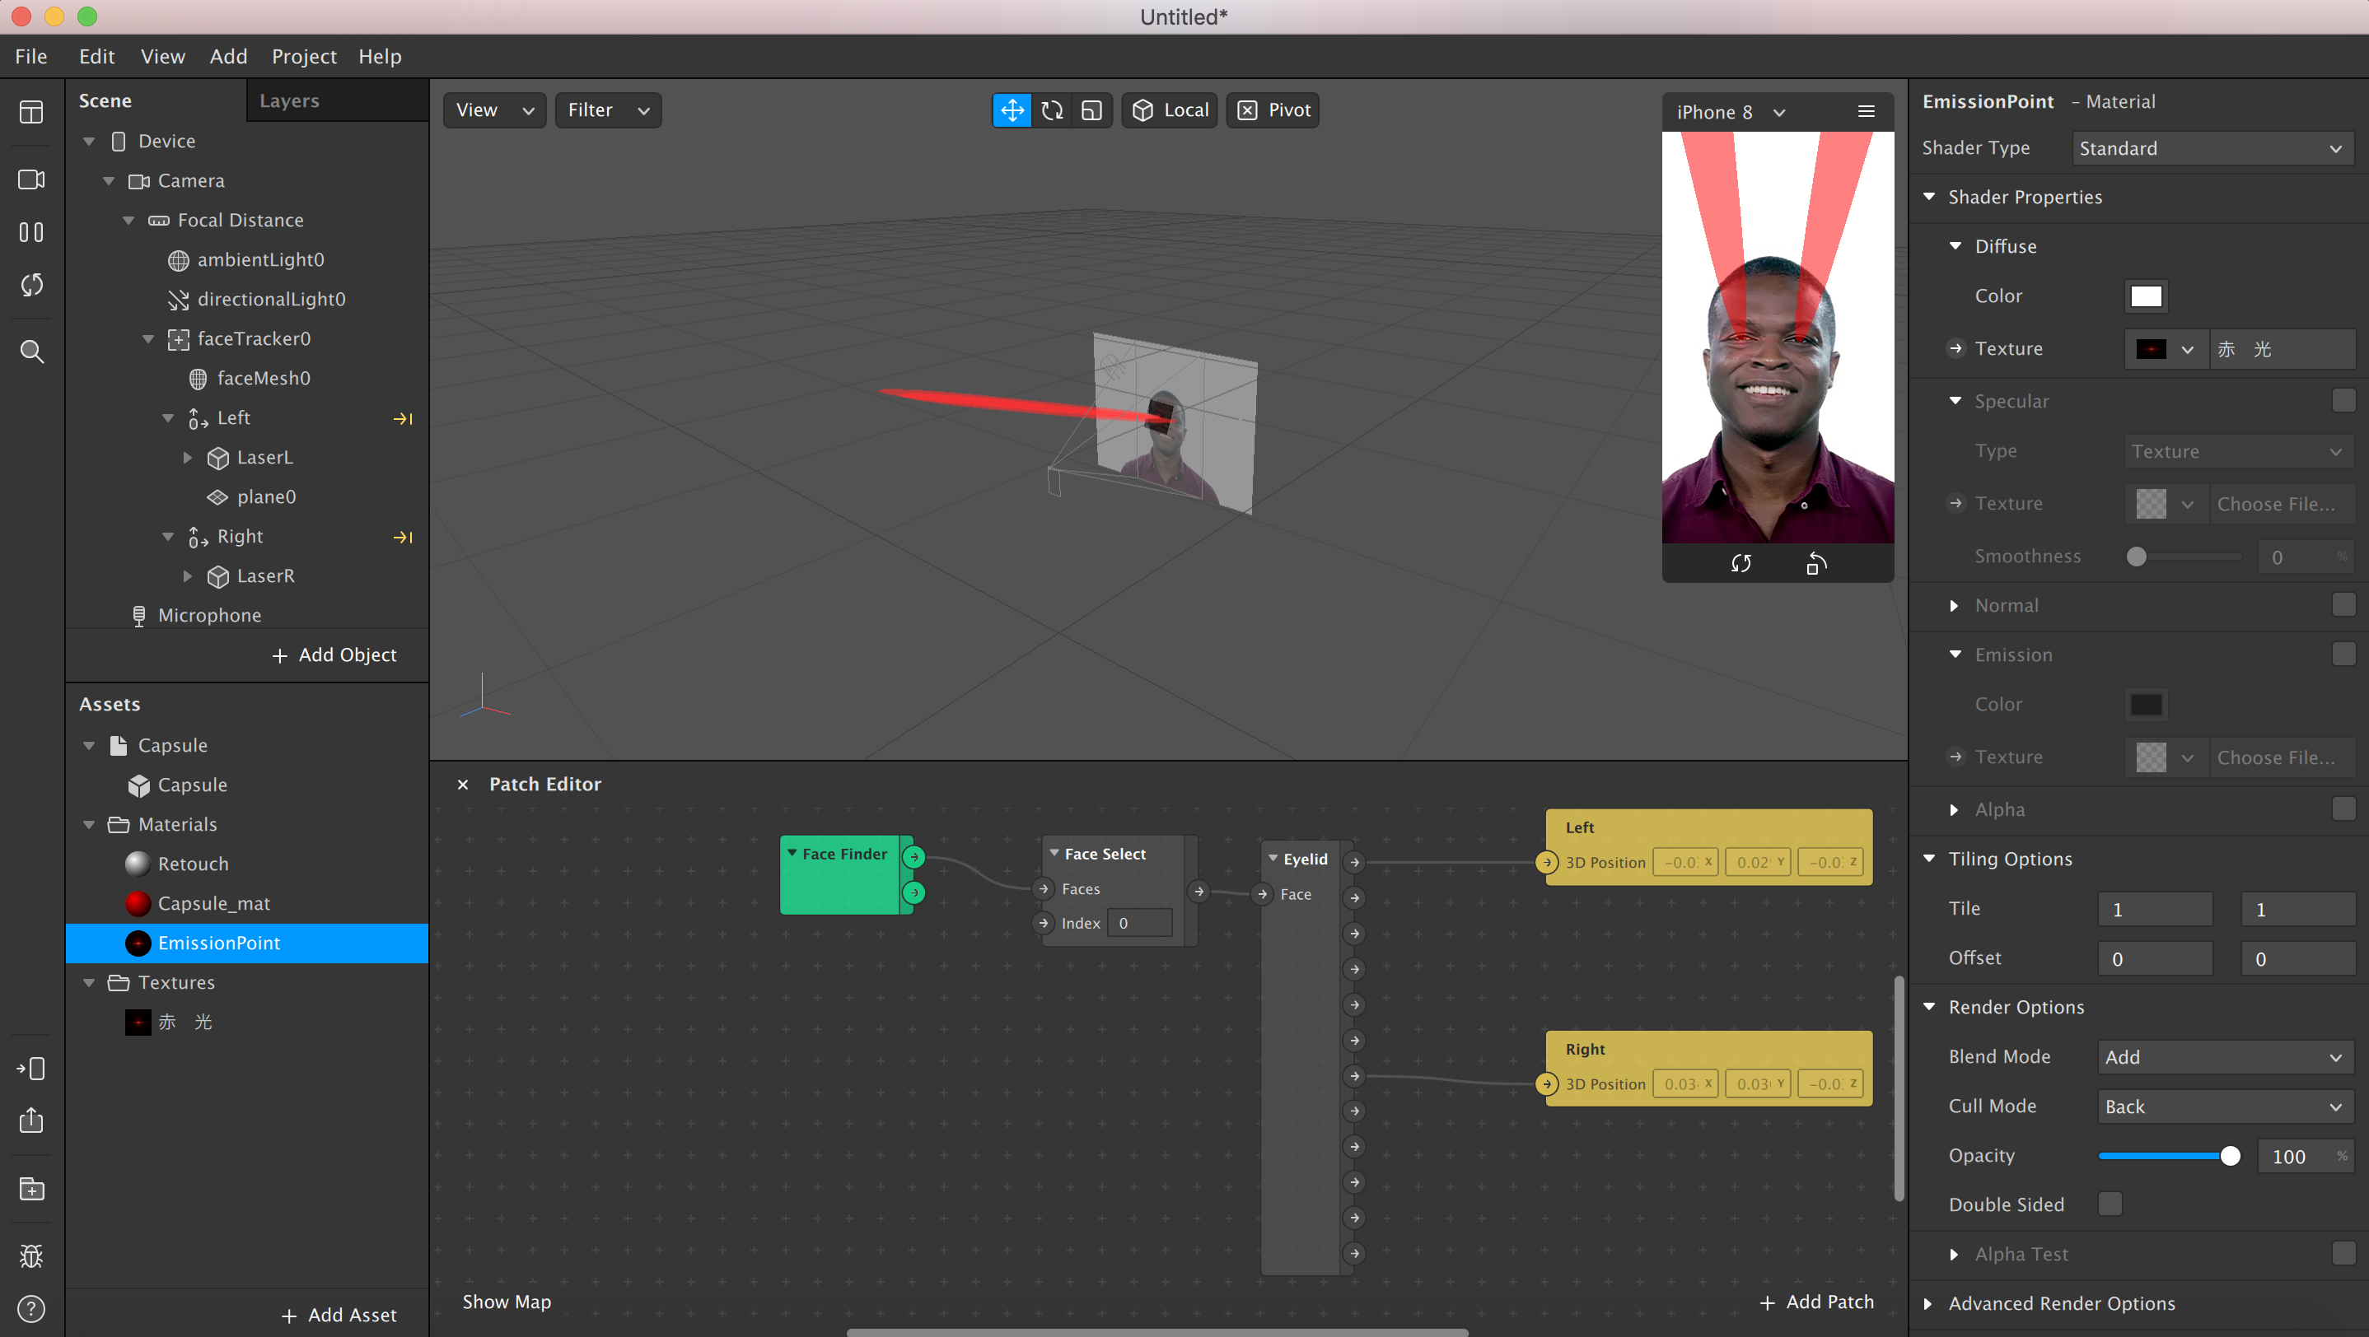2369x1337 pixels.
Task: Click the Add Object button
Action: click(x=334, y=655)
